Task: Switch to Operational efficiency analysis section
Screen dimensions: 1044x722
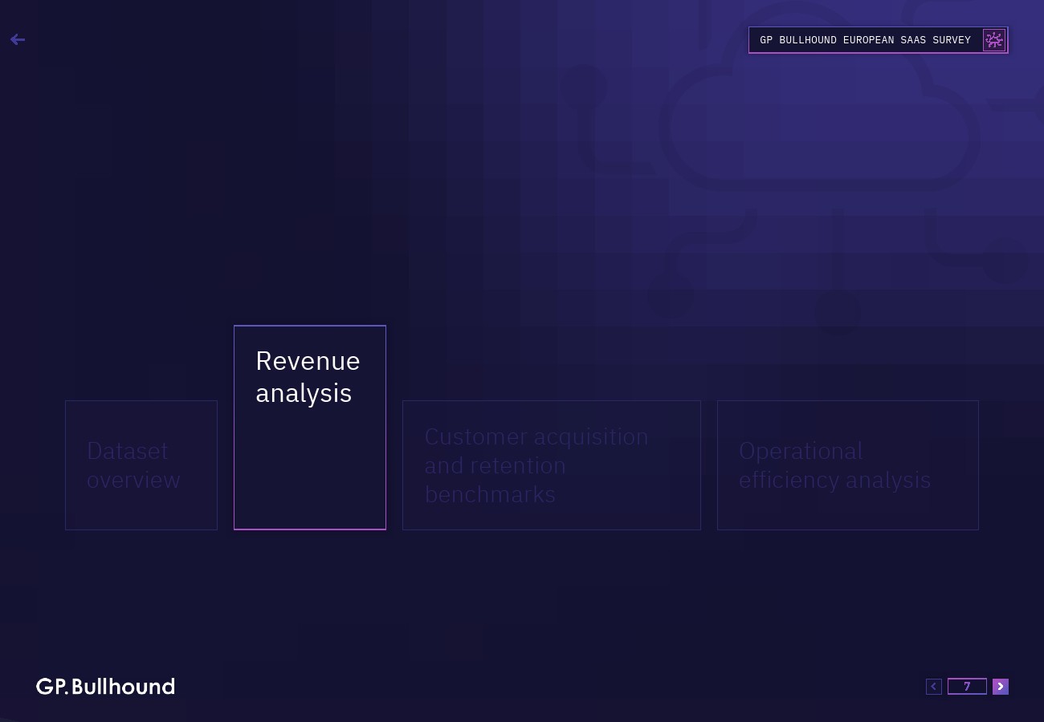Action: (847, 465)
